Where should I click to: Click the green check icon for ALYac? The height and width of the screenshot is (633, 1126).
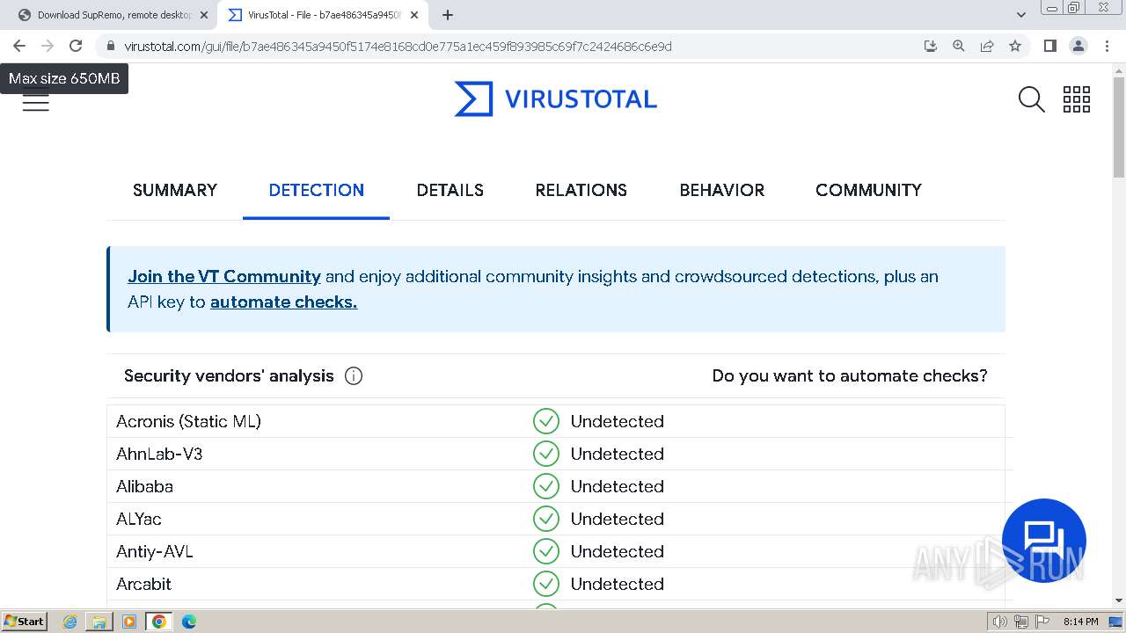click(546, 519)
